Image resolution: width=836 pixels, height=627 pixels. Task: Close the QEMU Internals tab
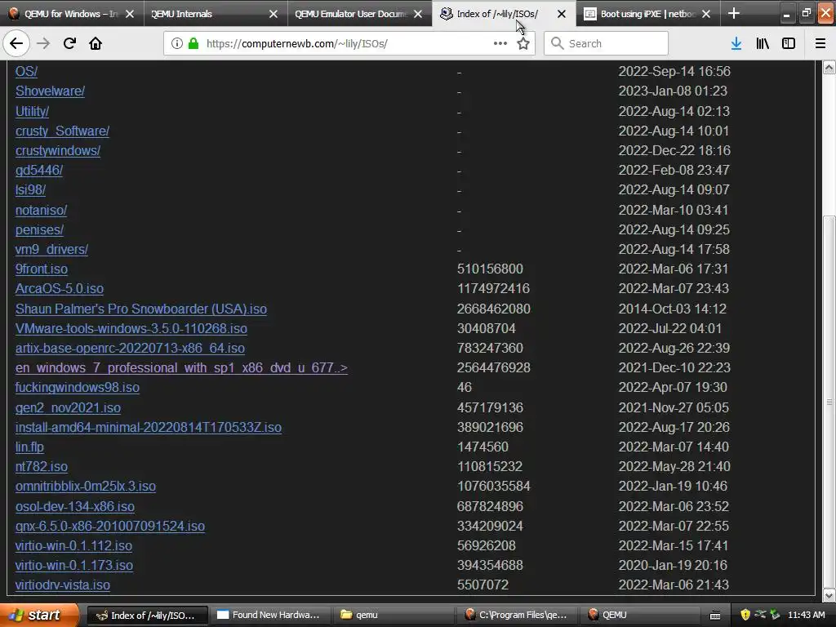pos(273,15)
